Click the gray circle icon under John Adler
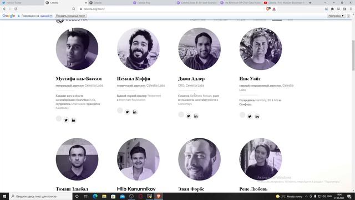The height and width of the screenshot is (200, 355). tap(181, 114)
